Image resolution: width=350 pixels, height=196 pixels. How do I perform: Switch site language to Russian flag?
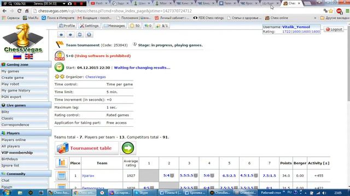(17, 57)
